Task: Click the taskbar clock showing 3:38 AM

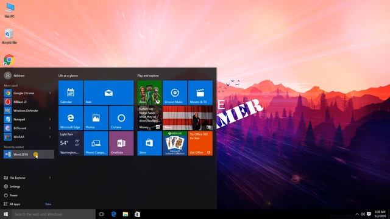Action: click(380, 214)
